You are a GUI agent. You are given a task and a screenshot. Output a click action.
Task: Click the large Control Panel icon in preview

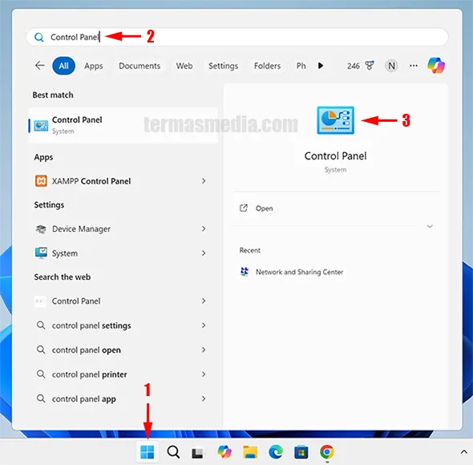(335, 120)
